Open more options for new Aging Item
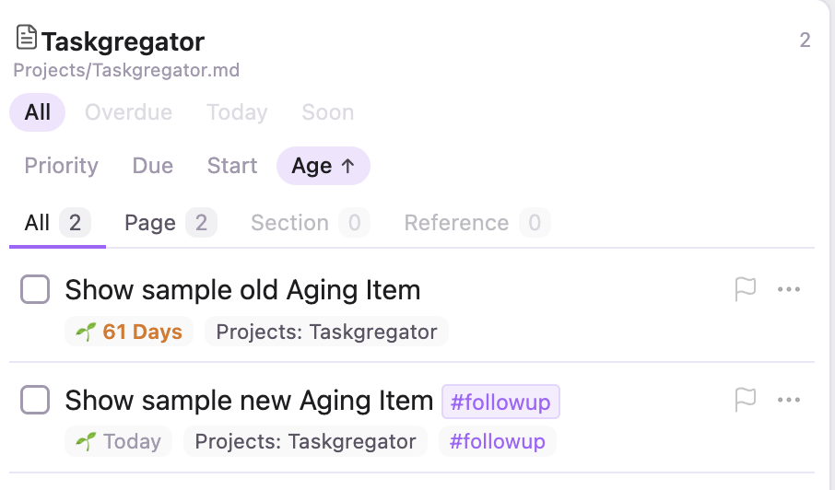 tap(789, 400)
